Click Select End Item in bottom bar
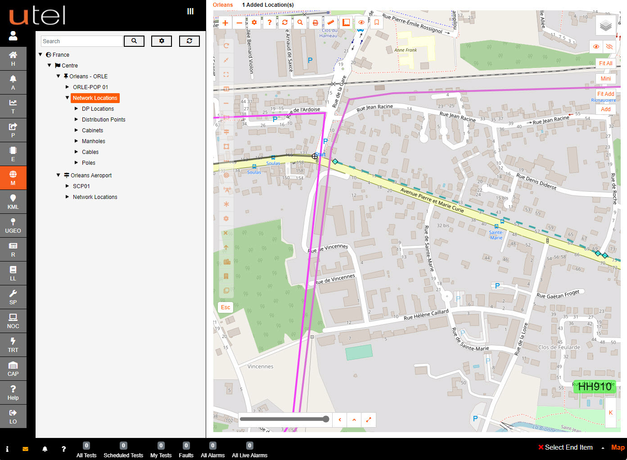This screenshot has height=460, width=627. (x=568, y=447)
